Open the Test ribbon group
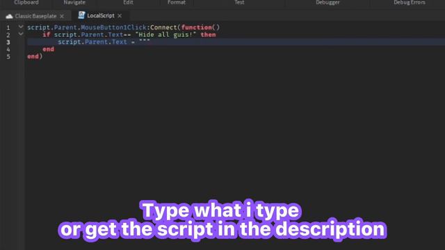The width and height of the screenshot is (445, 250). click(x=239, y=2)
